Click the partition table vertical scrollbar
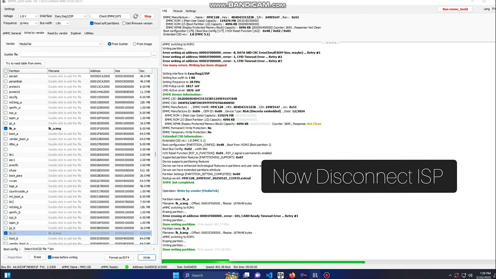This screenshot has height=279, width=496. coord(155,156)
